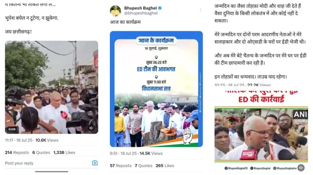
Task: Click the Post your reply field
Action: pos(48,163)
